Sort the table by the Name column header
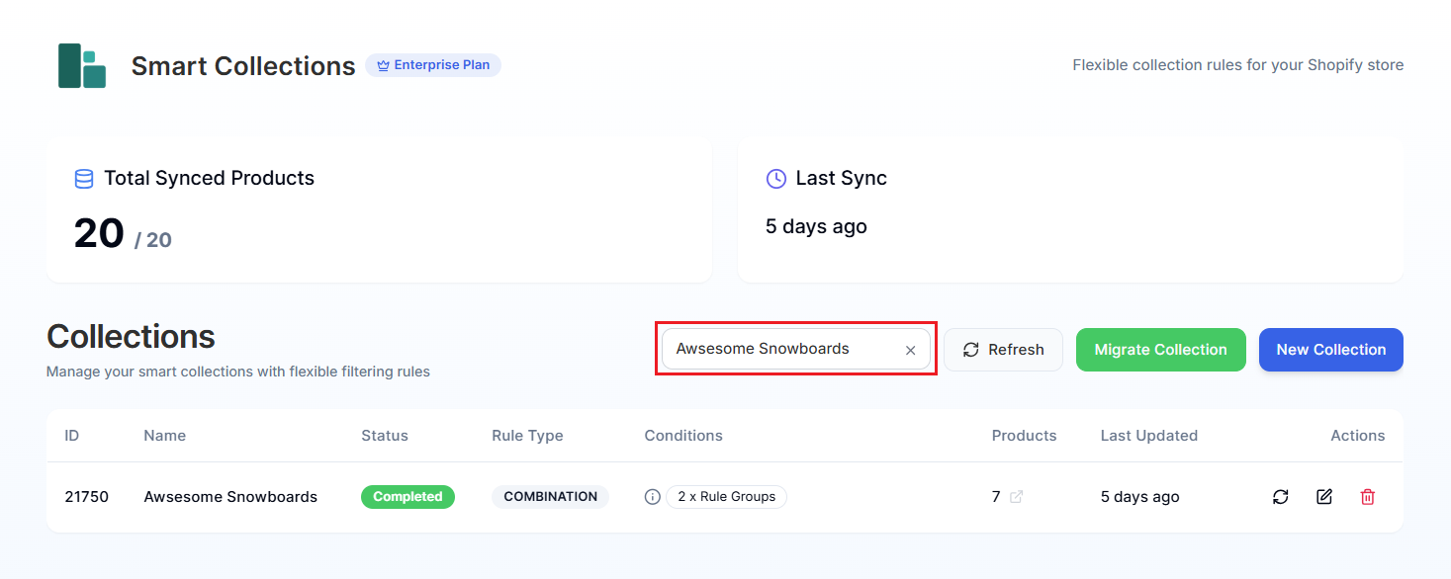 point(164,435)
